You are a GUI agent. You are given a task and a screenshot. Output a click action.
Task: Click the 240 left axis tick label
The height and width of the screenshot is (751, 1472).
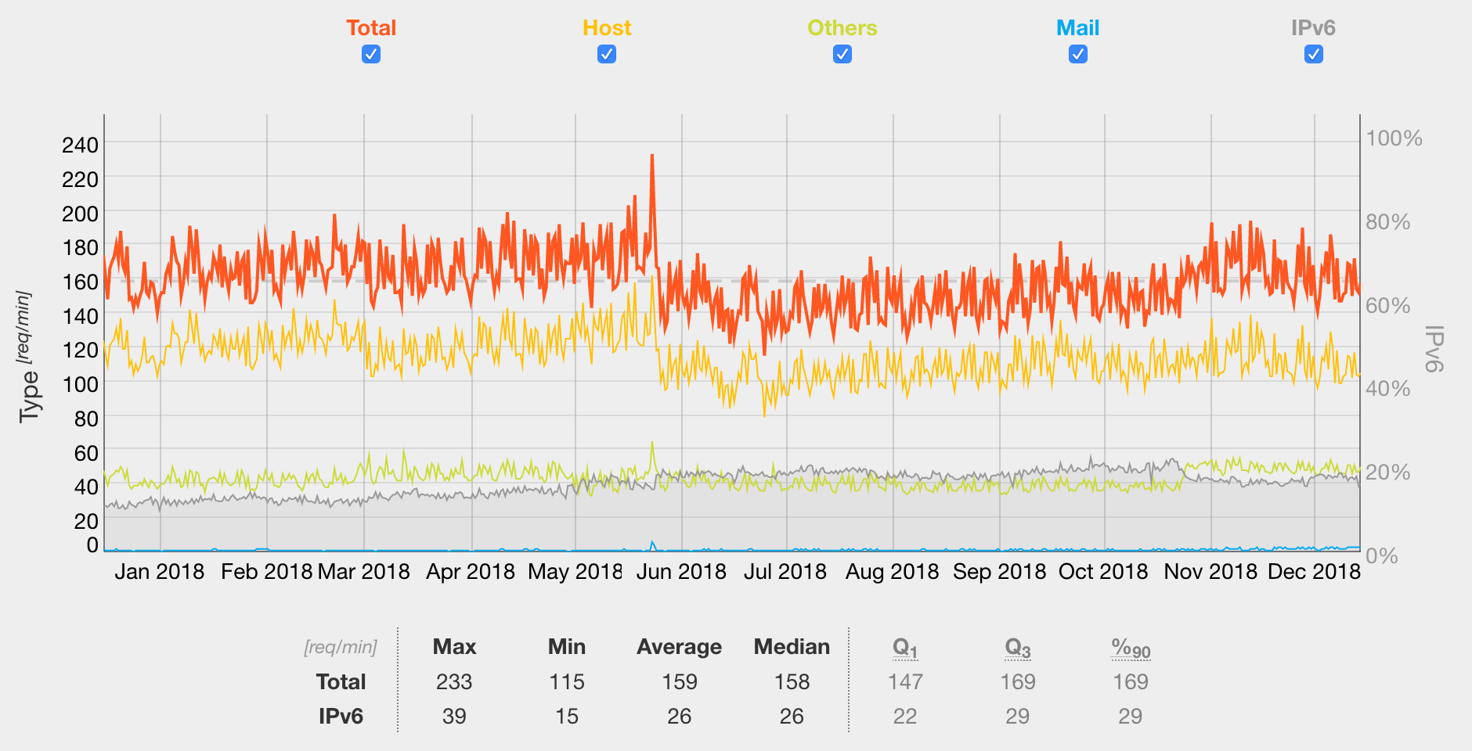pyautogui.click(x=81, y=145)
